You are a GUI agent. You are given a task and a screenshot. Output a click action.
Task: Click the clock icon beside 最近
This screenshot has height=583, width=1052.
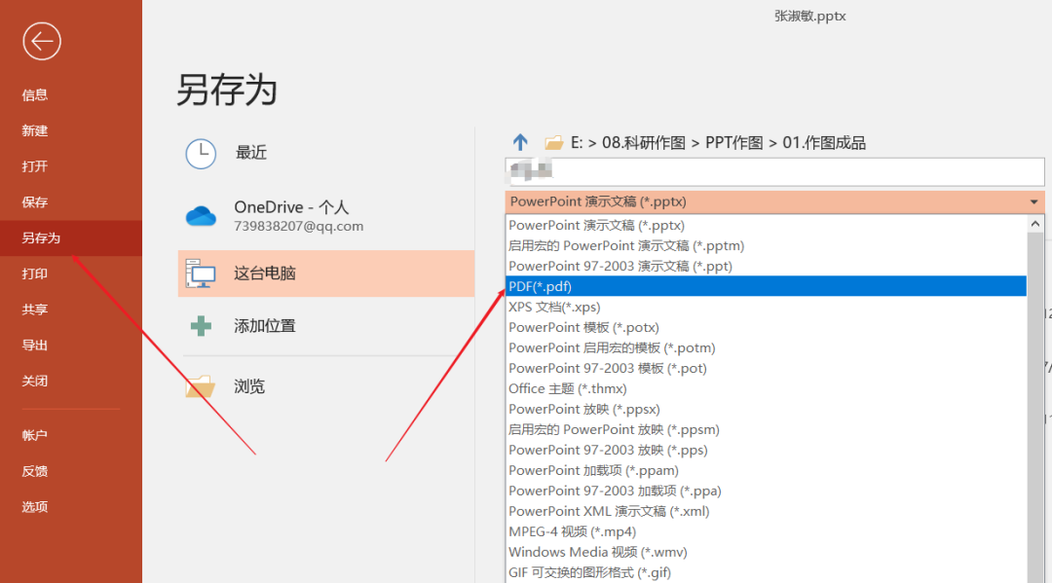(x=201, y=154)
